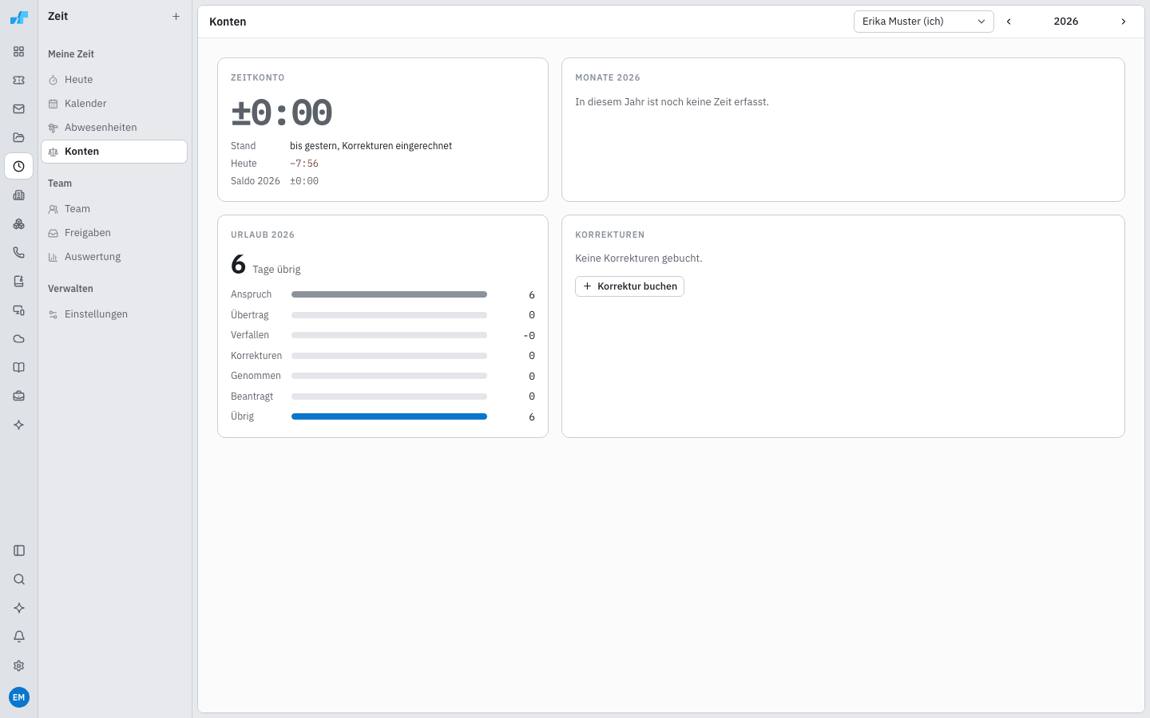The width and height of the screenshot is (1150, 718).
Task: Go to previous year with left chevron
Action: pos(1009,22)
